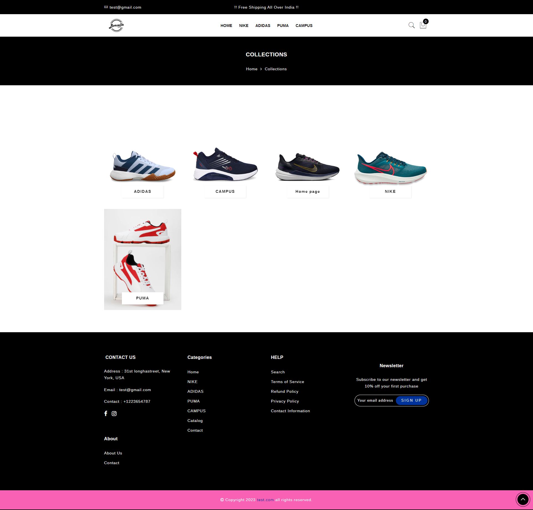Viewport: 533px width, 510px height.
Task: Click the About Us footer link
Action: click(113, 453)
